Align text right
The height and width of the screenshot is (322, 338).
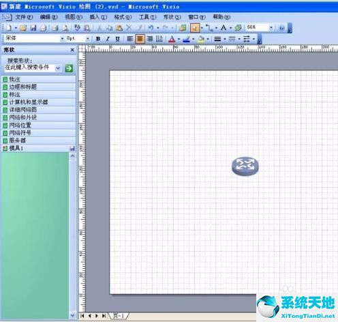coord(150,39)
